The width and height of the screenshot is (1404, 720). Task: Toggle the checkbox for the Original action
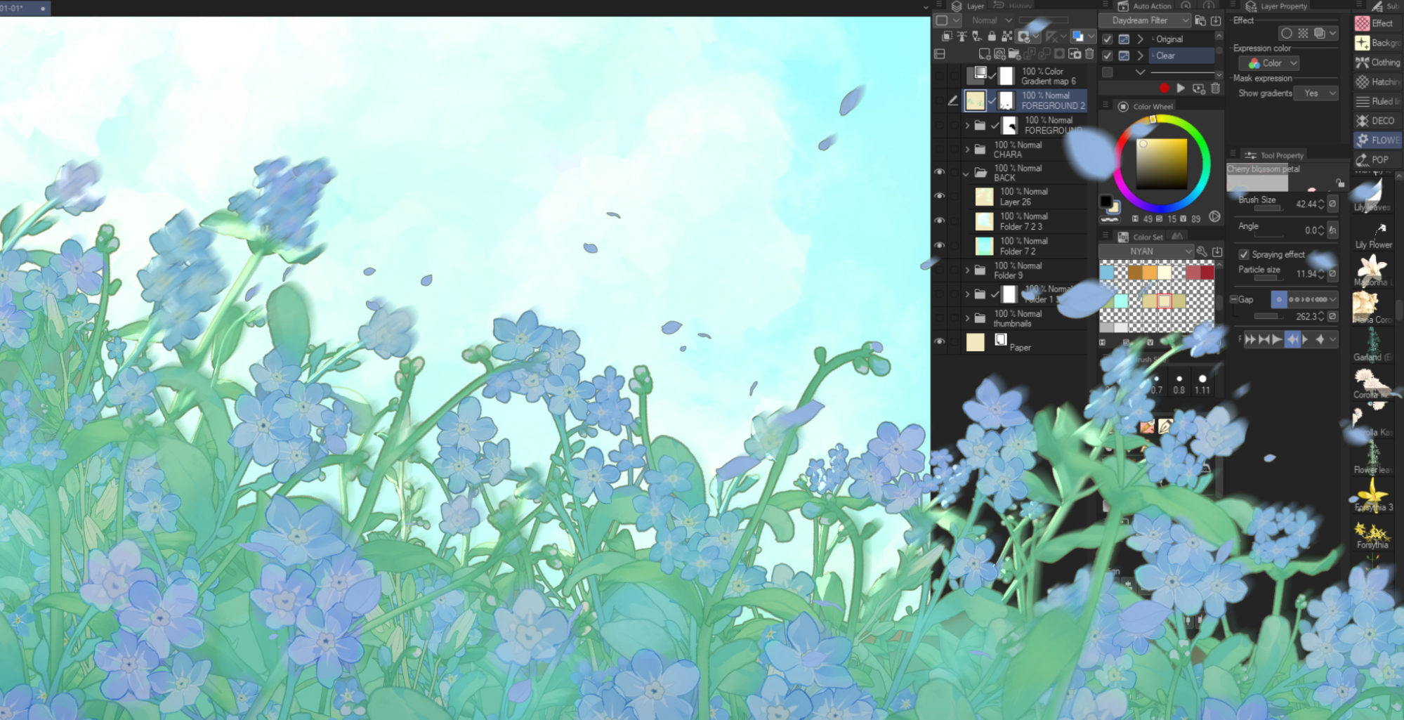point(1108,39)
